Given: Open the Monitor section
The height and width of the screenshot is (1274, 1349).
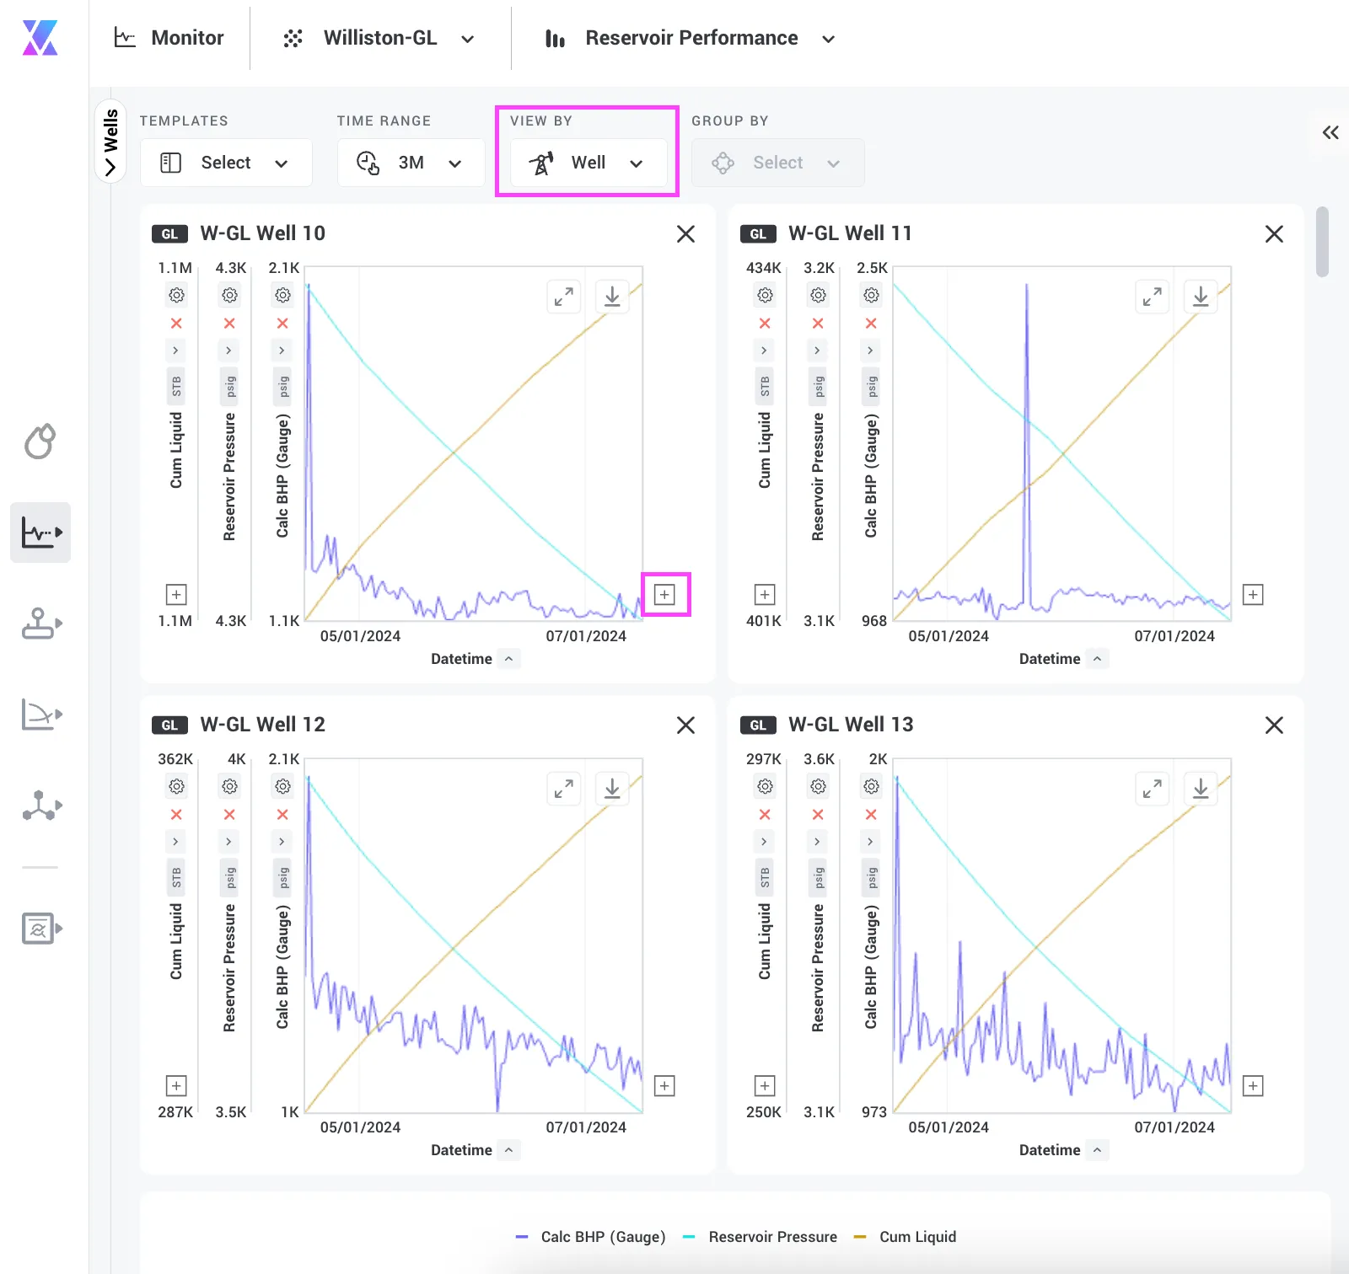Looking at the screenshot, I should [x=169, y=38].
